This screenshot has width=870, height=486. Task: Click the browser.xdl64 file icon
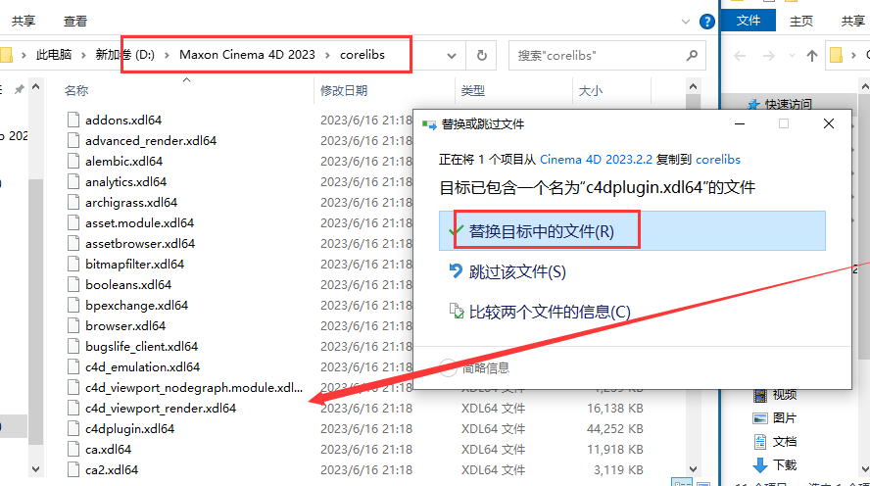click(x=73, y=325)
